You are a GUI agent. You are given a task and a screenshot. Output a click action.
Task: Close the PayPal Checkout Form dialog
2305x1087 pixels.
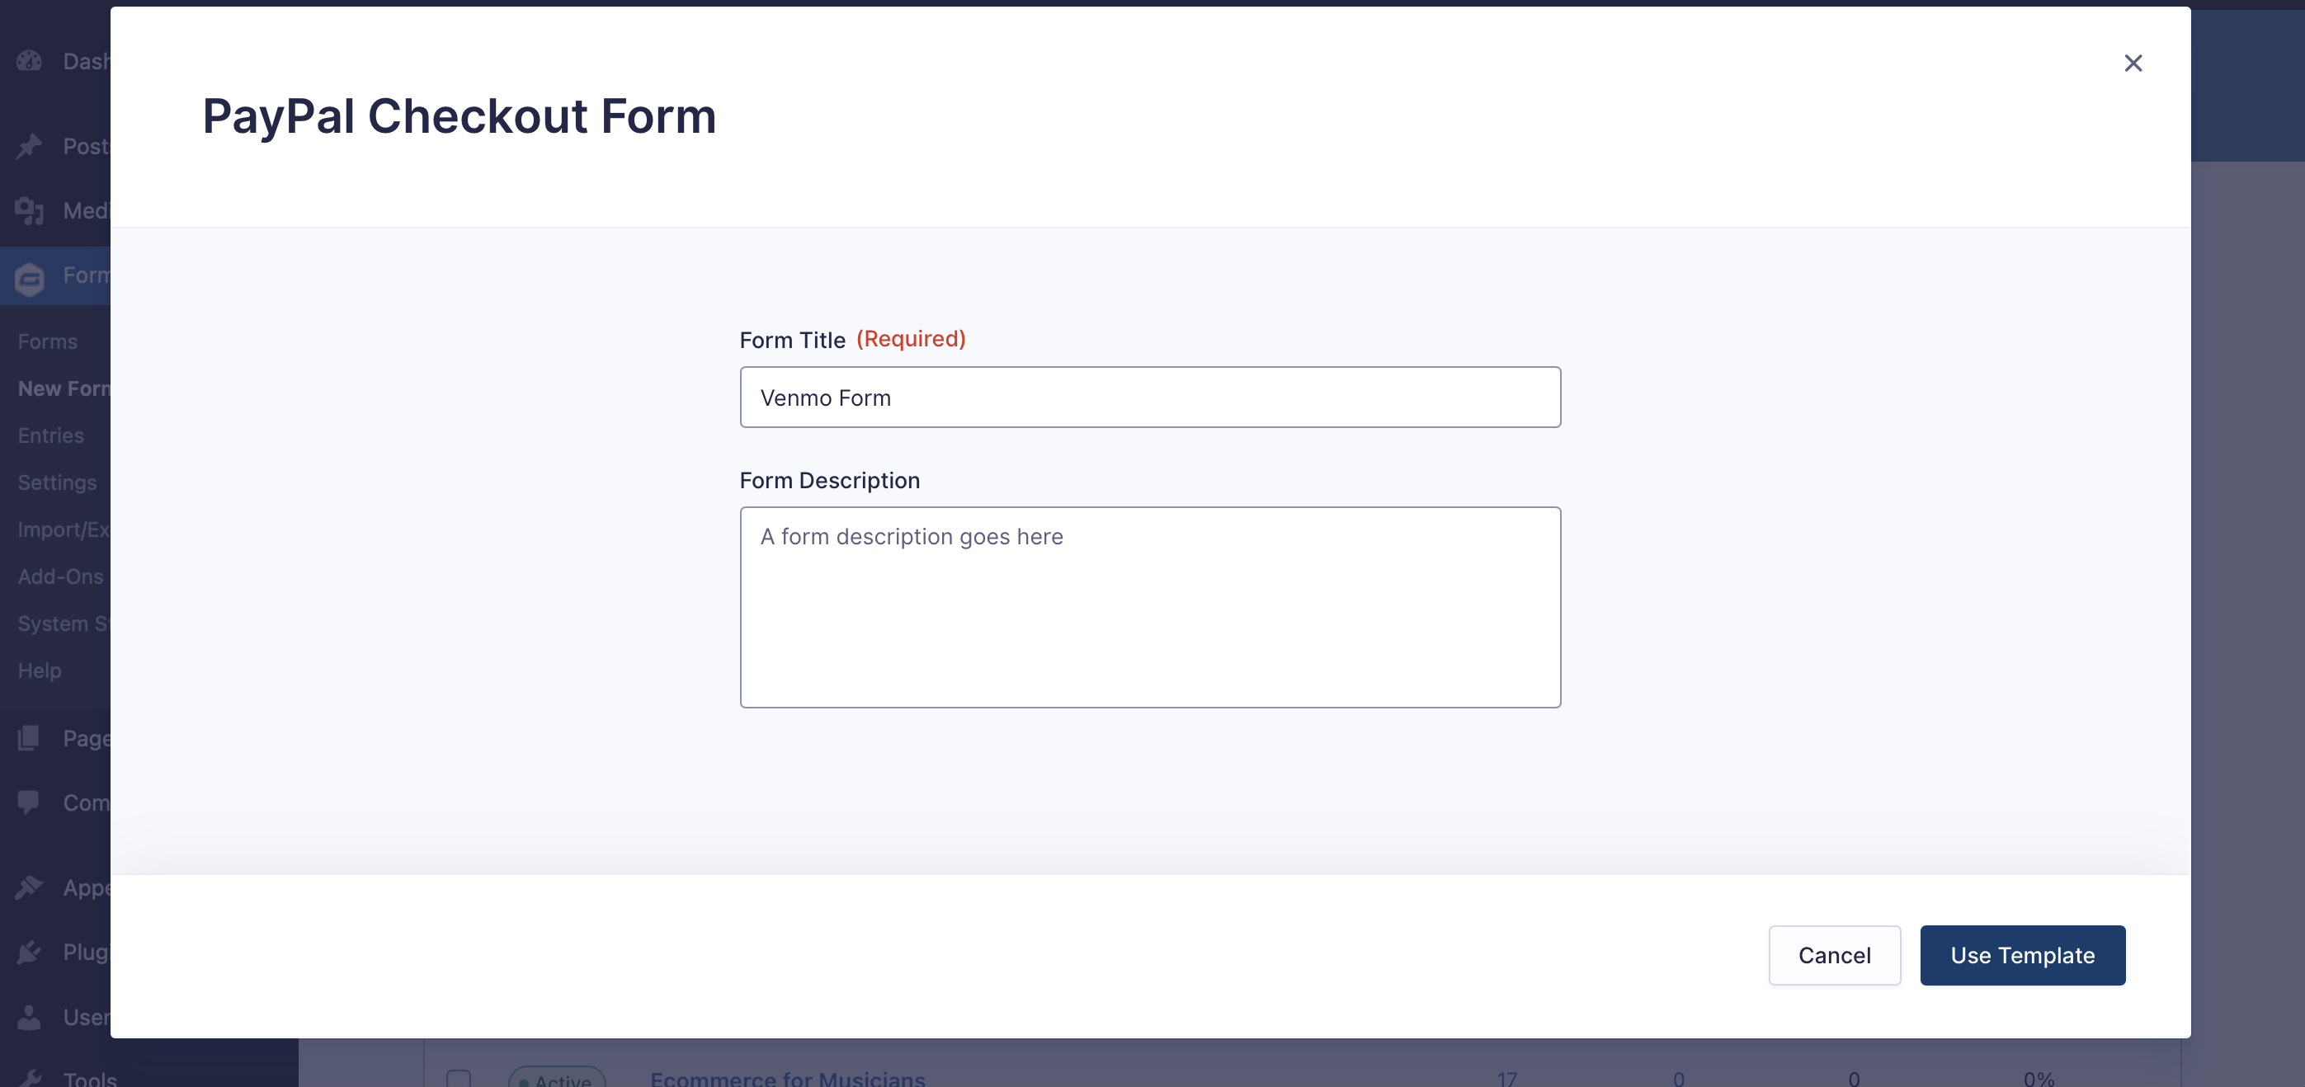point(2133,63)
